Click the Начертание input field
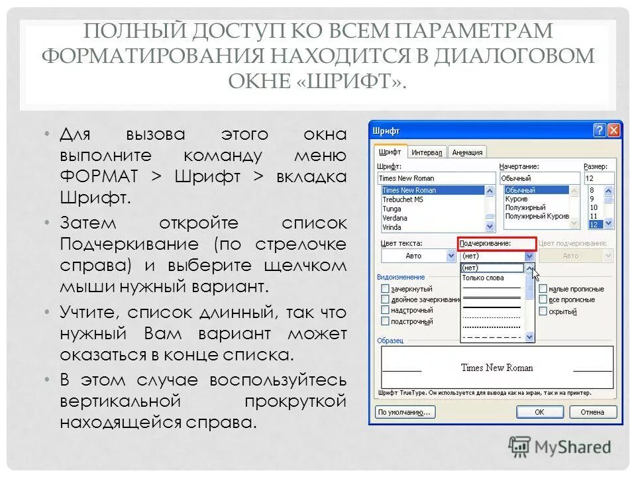Viewport: 636px width, 477px height. pos(539,178)
